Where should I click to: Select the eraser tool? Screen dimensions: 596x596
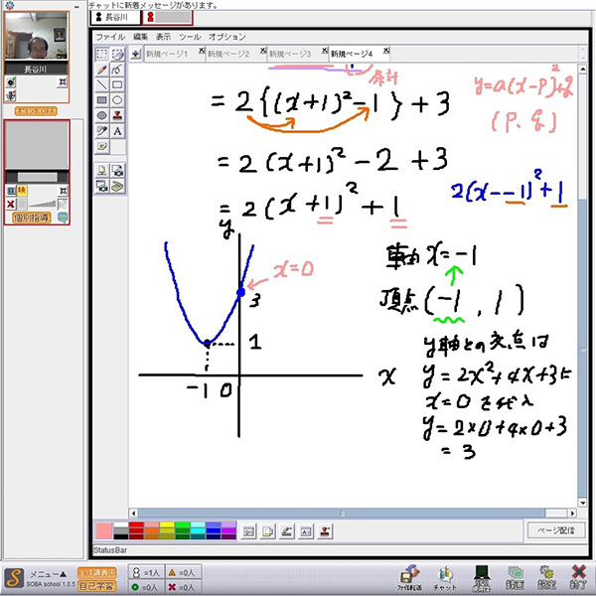tap(118, 54)
